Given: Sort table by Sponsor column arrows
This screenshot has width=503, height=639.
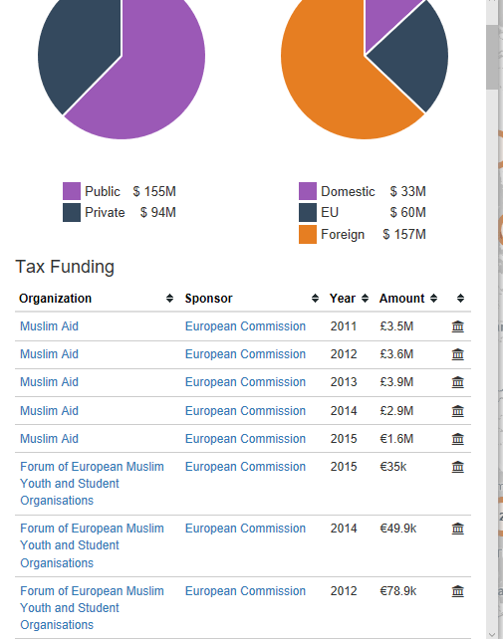Looking at the screenshot, I should coord(315,299).
